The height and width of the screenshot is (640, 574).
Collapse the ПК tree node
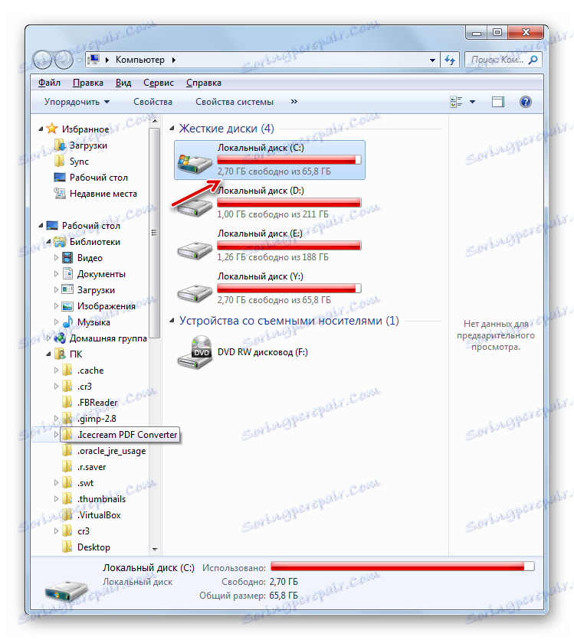(x=48, y=354)
